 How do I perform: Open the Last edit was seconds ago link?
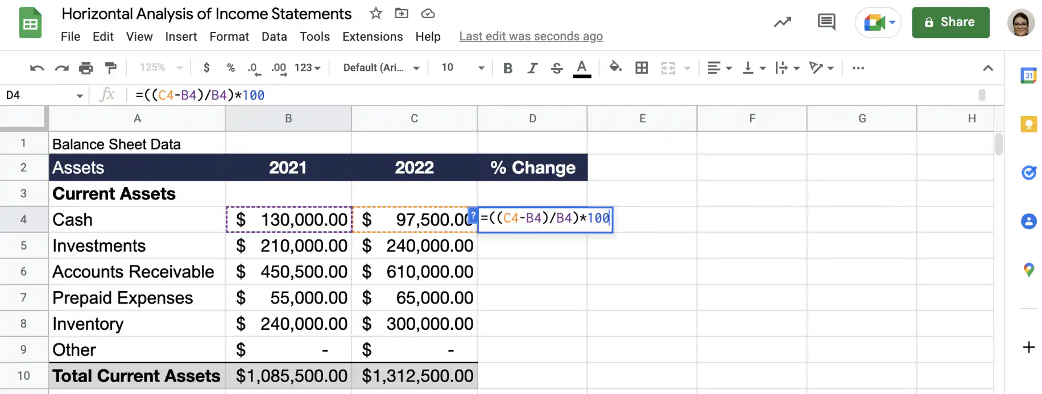pyautogui.click(x=531, y=36)
